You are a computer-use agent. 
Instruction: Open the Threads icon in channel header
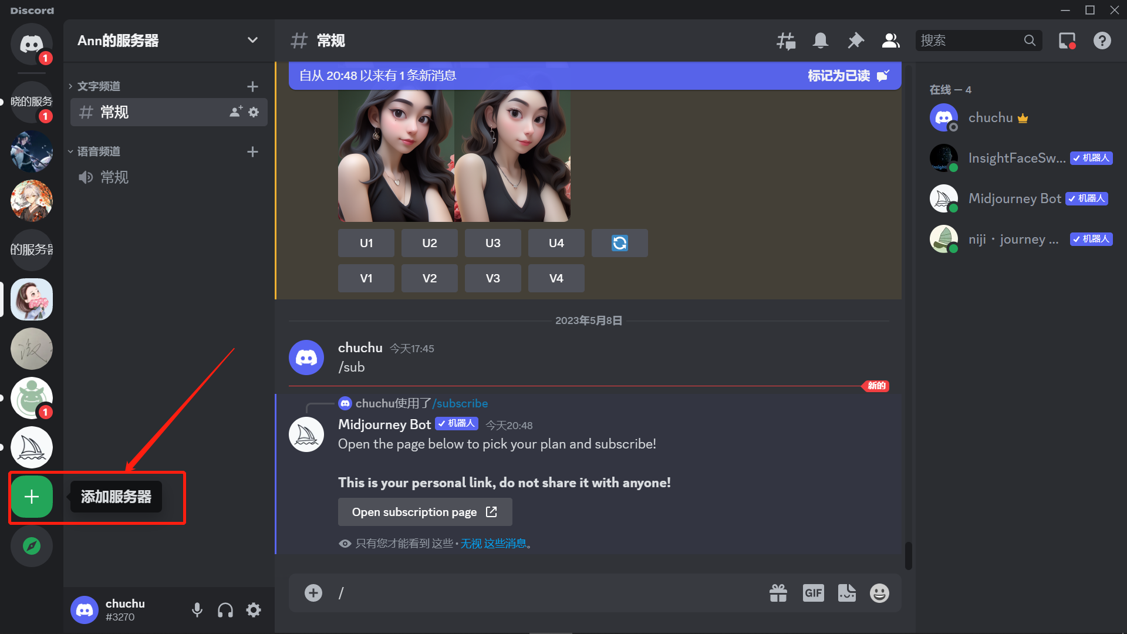(785, 41)
